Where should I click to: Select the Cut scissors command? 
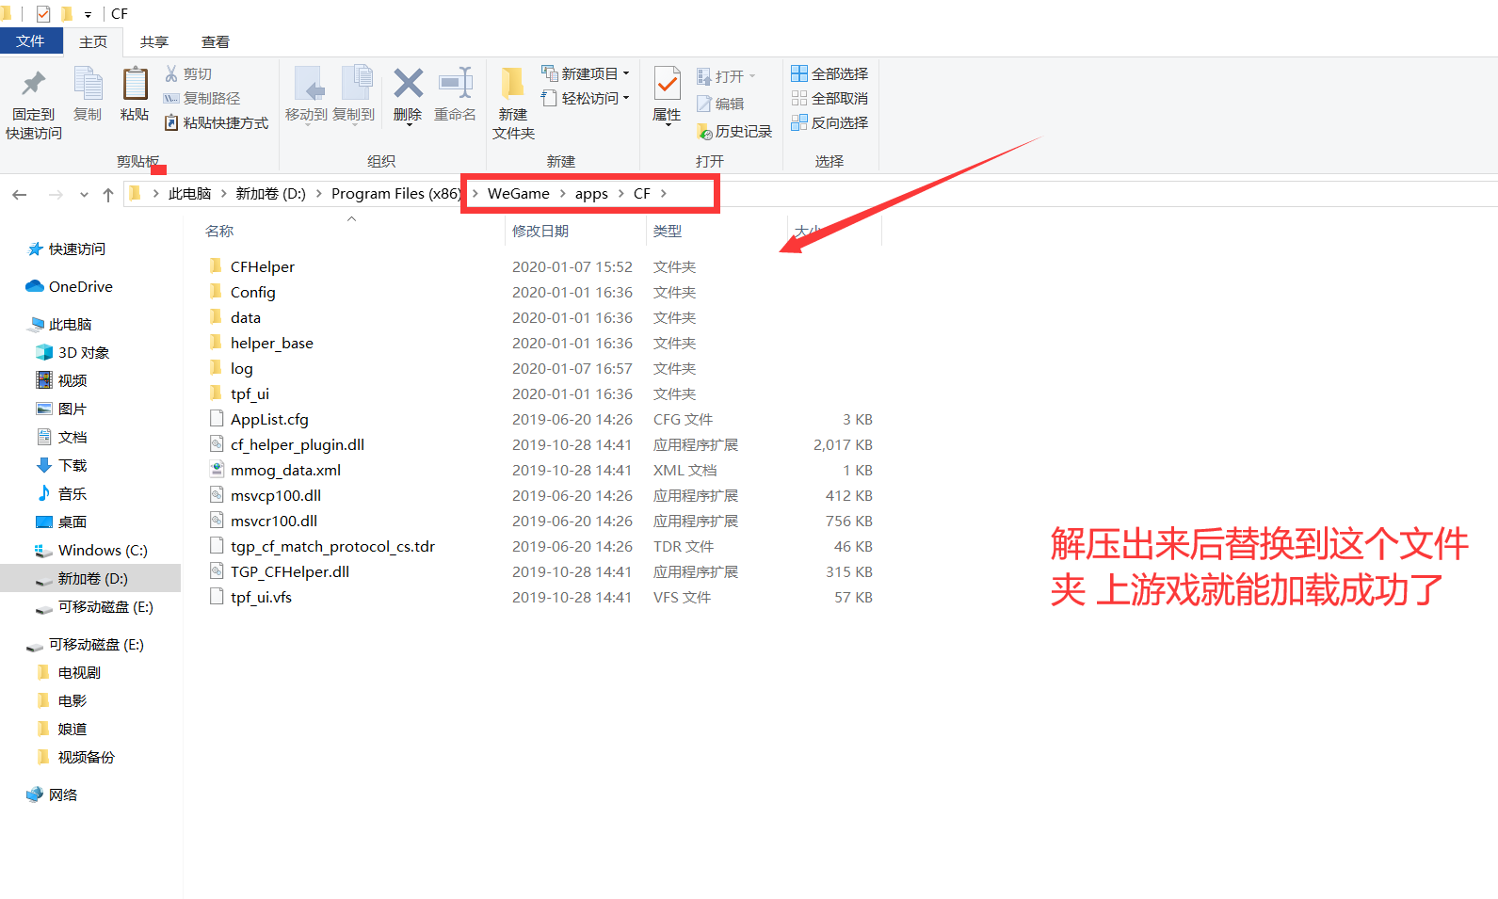click(x=188, y=73)
